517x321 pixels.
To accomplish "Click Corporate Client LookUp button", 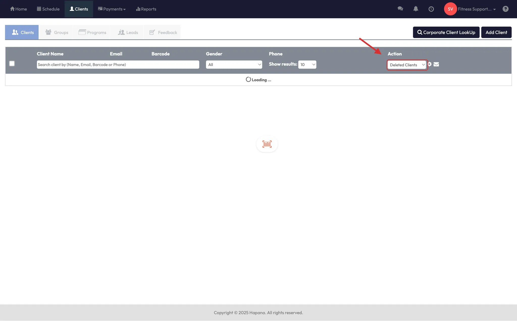I will [x=446, y=32].
